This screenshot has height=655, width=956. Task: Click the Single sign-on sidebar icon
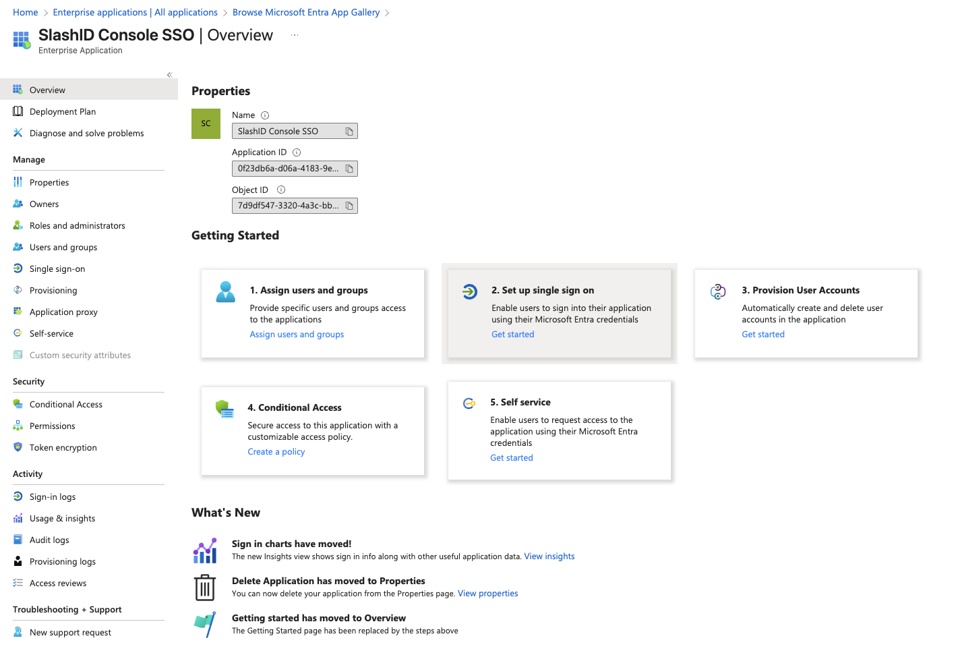(18, 268)
